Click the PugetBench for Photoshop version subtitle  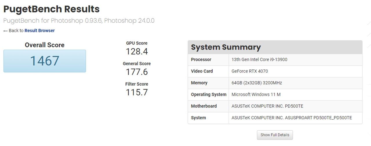(x=79, y=21)
